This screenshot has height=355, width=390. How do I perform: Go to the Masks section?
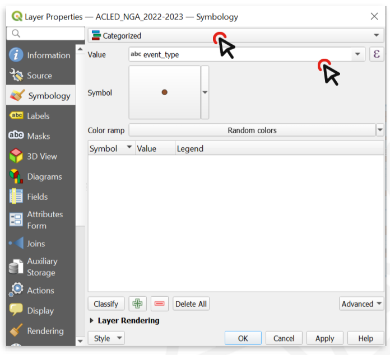(x=38, y=136)
